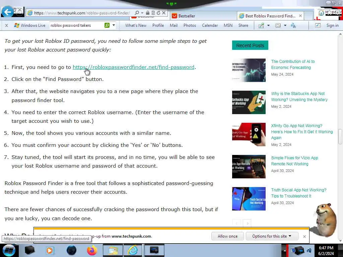Open the Home icon at top right
Screen dimensions: 343x257
click(321, 13)
